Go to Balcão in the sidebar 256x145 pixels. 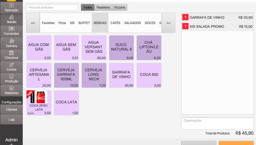click(11, 19)
